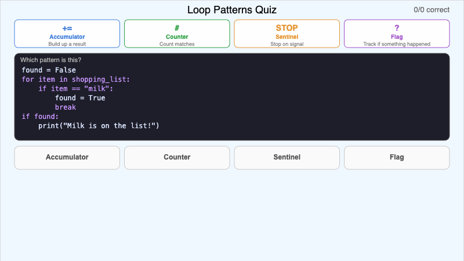The width and height of the screenshot is (464, 261).
Task: Click the 'Count matches' description text
Action: 177,44
